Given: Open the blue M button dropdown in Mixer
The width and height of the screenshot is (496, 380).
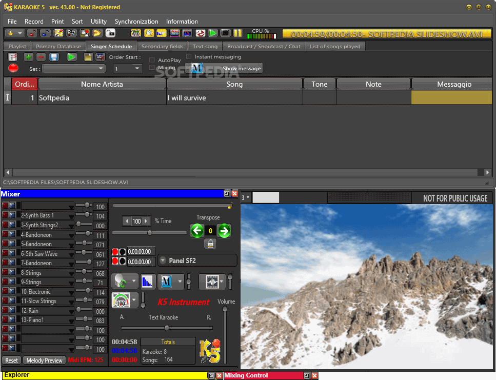Looking at the screenshot, I should point(180,282).
